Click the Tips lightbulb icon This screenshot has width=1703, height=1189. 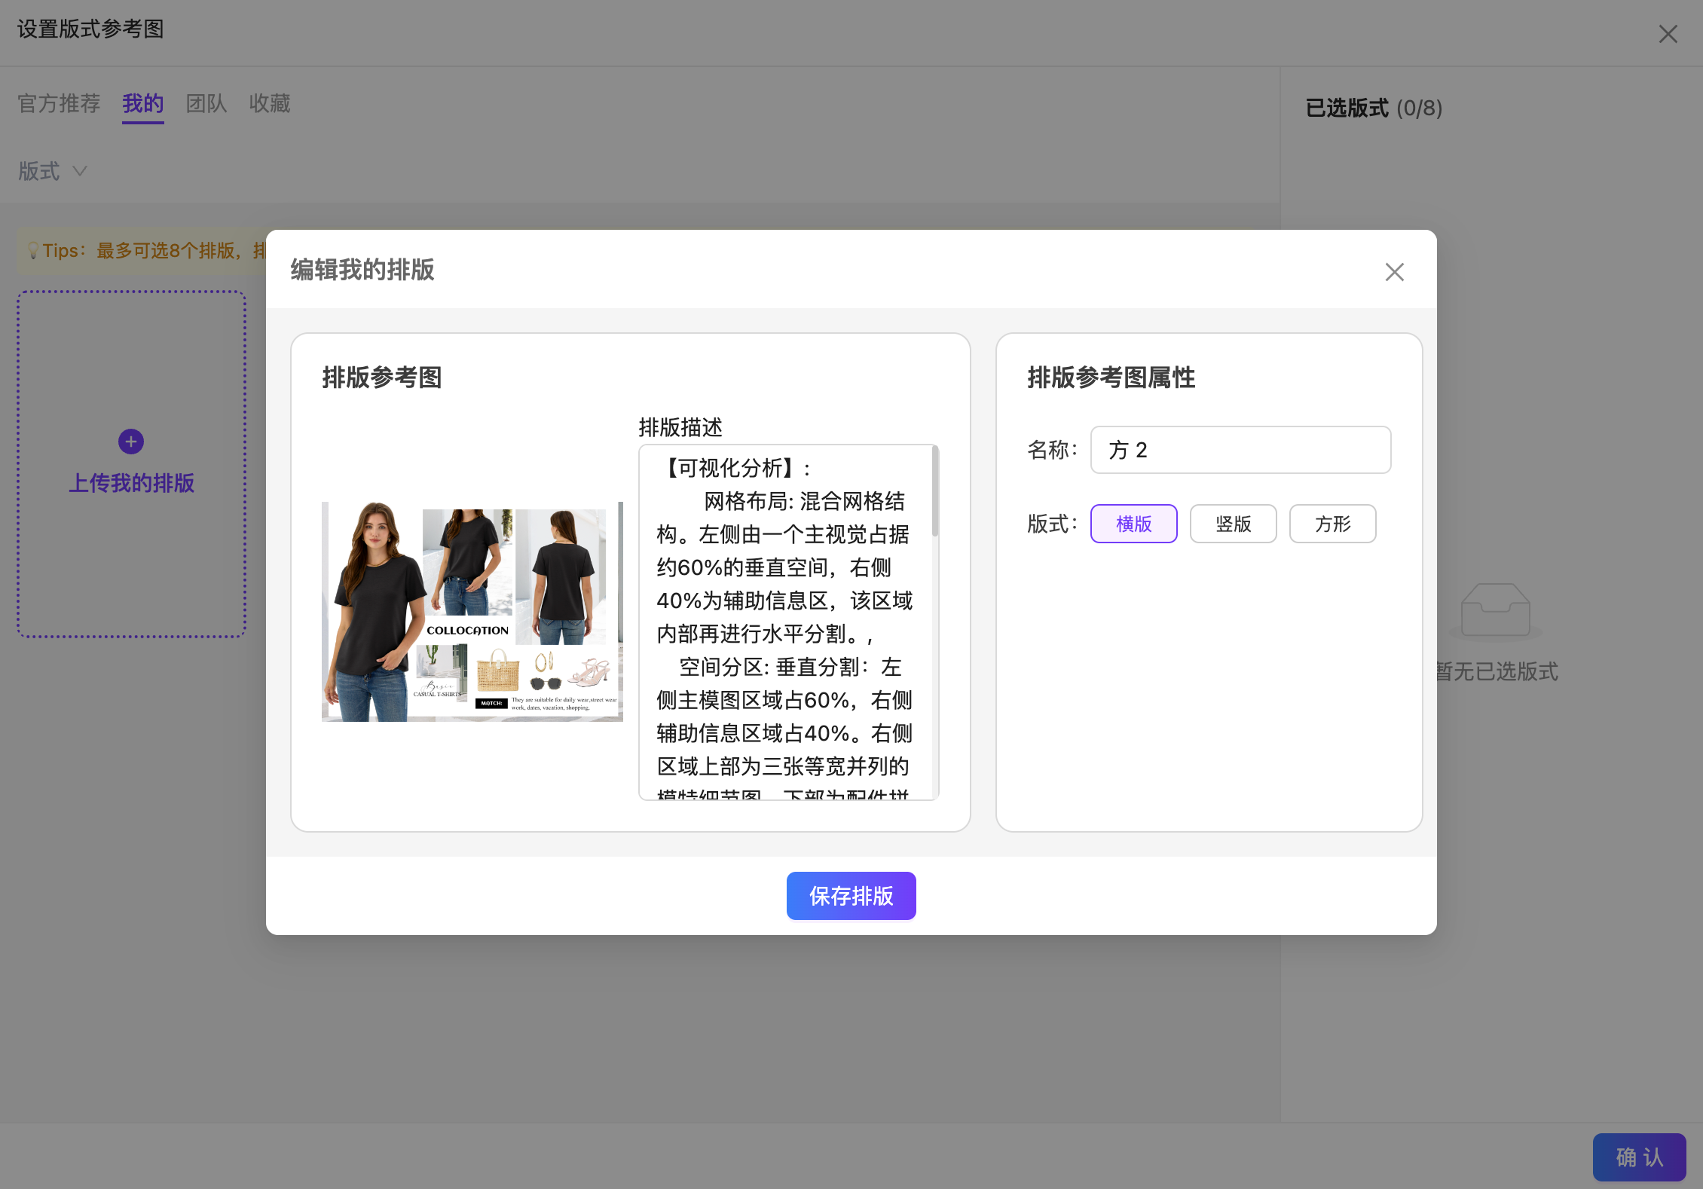tap(32, 250)
